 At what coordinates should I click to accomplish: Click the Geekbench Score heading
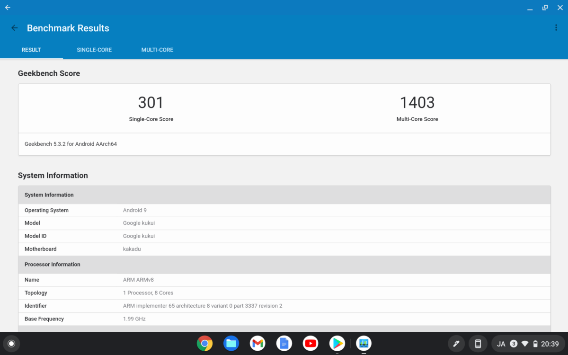point(49,73)
